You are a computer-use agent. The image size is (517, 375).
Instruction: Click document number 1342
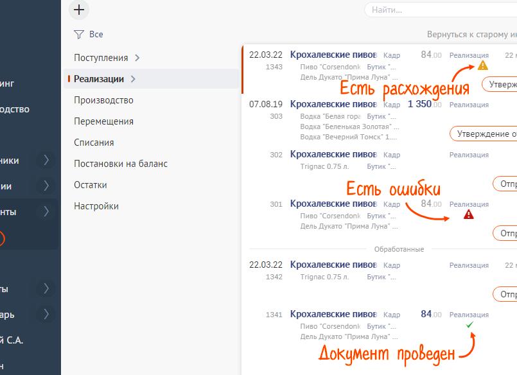pos(274,277)
